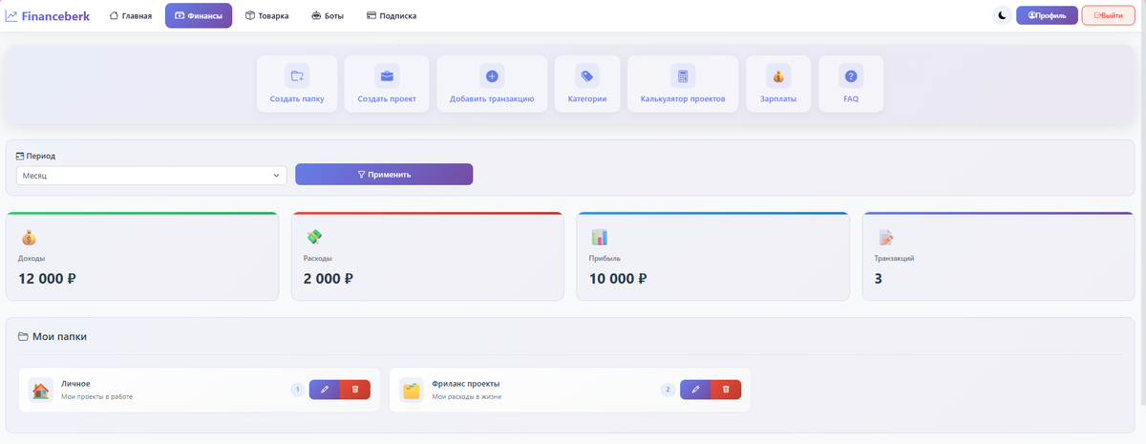Viewport: 1146px width, 444px height.
Task: Apply the filter with Применить button
Action: pos(384,175)
